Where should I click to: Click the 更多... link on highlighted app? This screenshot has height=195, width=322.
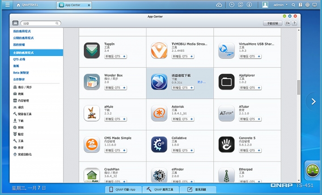click(x=201, y=82)
